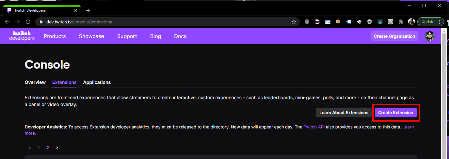Click Create Organization button

pyautogui.click(x=394, y=36)
